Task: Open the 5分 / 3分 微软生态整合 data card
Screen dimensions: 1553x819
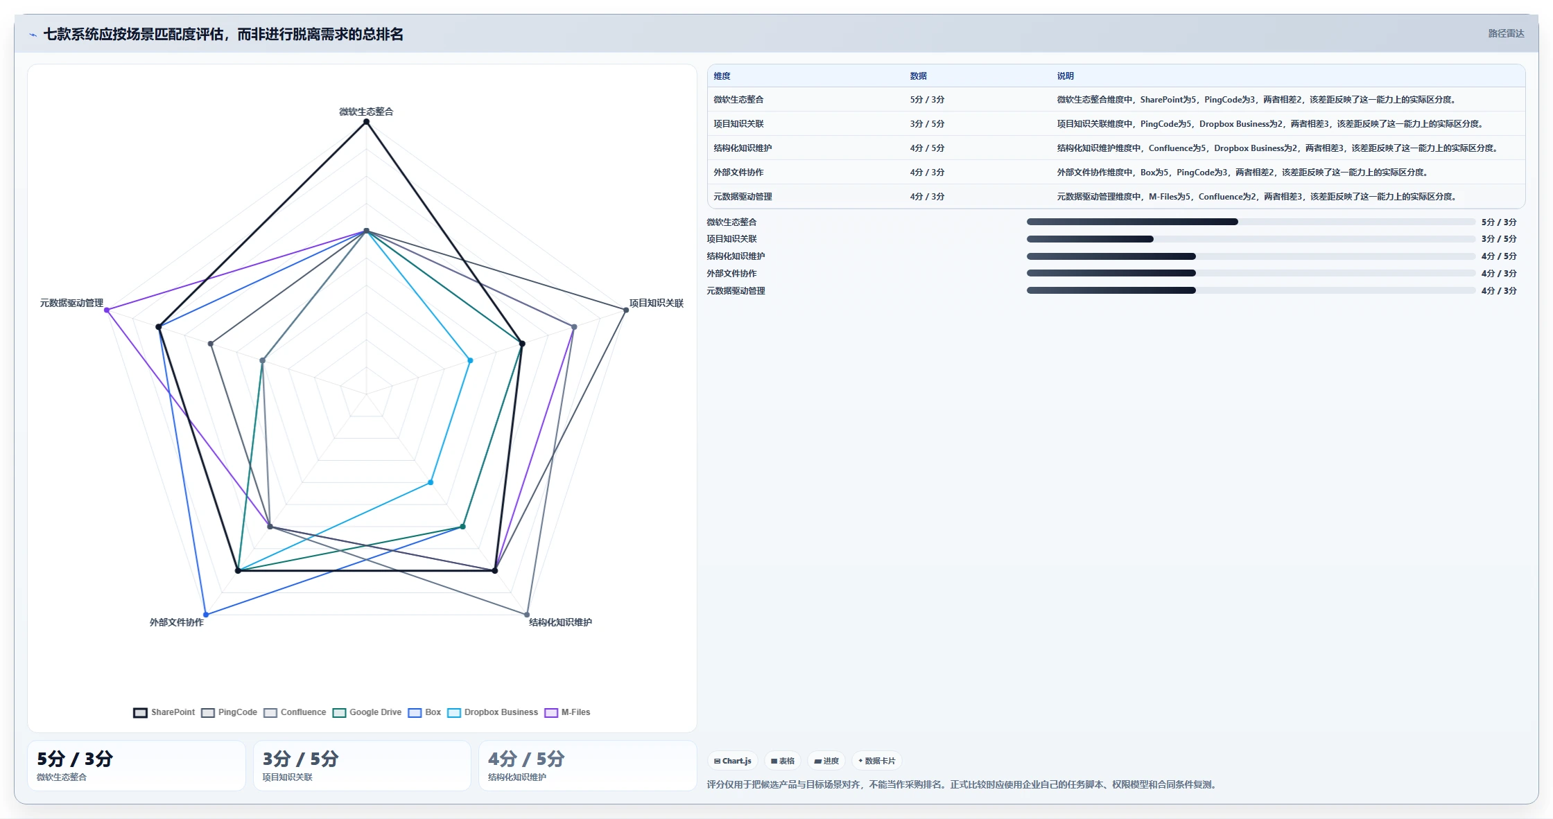Action: (137, 766)
